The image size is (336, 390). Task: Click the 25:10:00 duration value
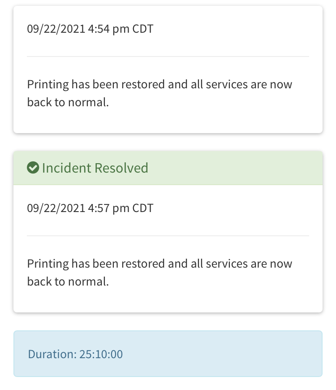101,354
